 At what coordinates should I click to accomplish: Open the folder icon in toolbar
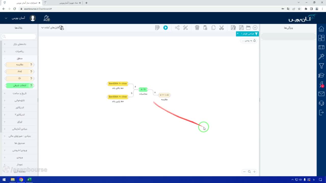click(248, 28)
